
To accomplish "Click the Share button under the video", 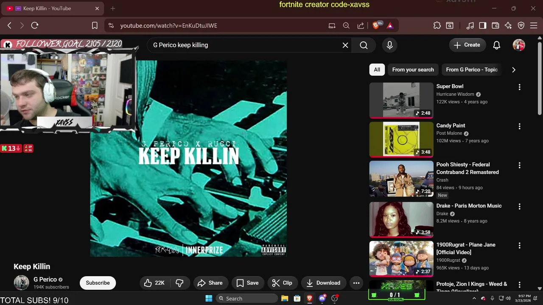I will (x=210, y=283).
